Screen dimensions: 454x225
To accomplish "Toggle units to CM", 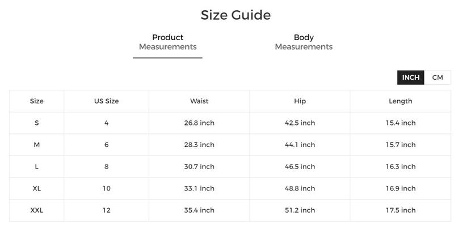I will 438,77.
